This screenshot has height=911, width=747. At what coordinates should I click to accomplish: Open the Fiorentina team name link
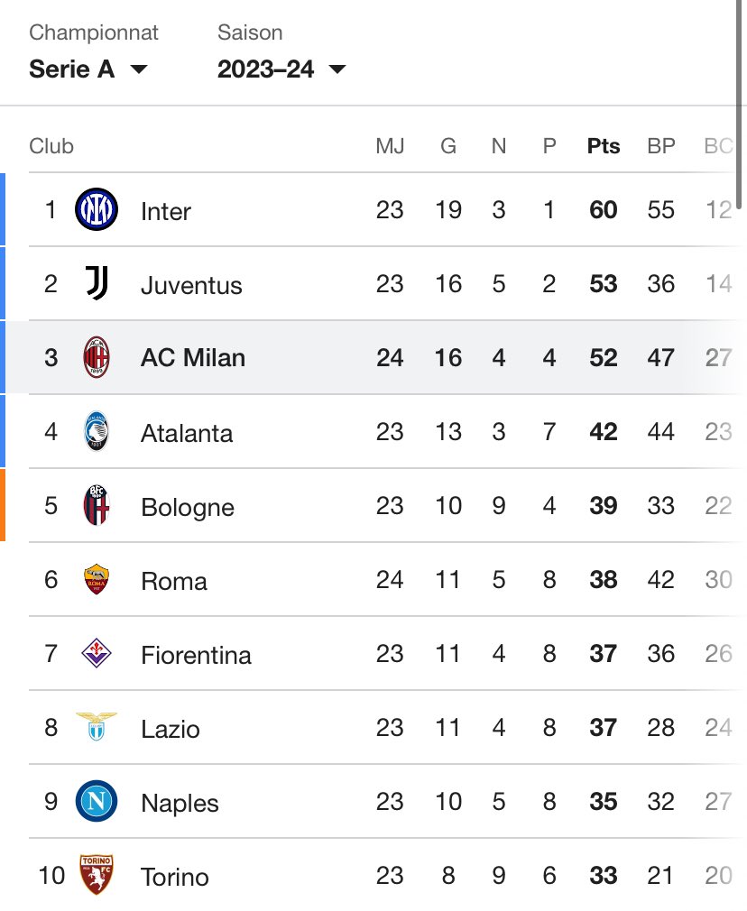pyautogui.click(x=196, y=656)
